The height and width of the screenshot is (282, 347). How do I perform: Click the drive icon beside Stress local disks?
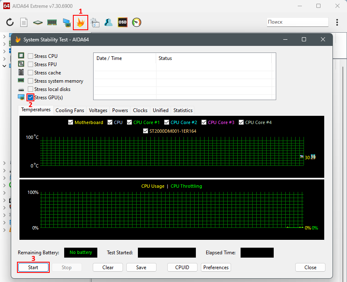(x=21, y=89)
